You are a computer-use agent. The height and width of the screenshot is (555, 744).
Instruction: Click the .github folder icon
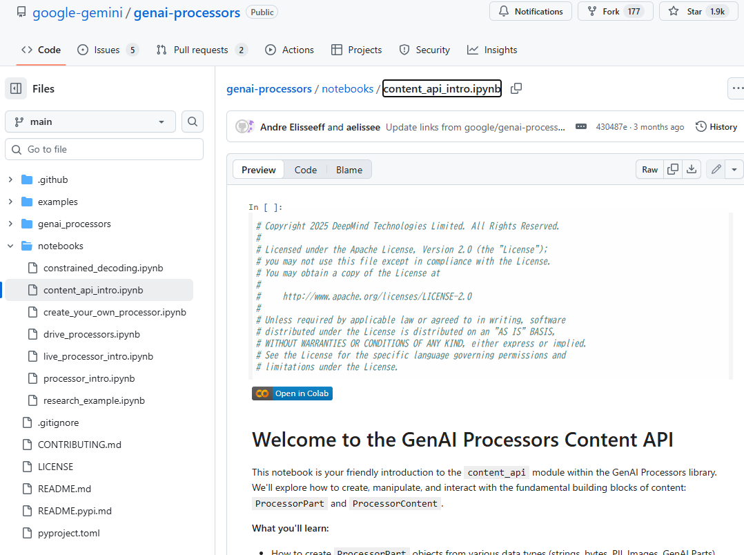[x=27, y=180]
